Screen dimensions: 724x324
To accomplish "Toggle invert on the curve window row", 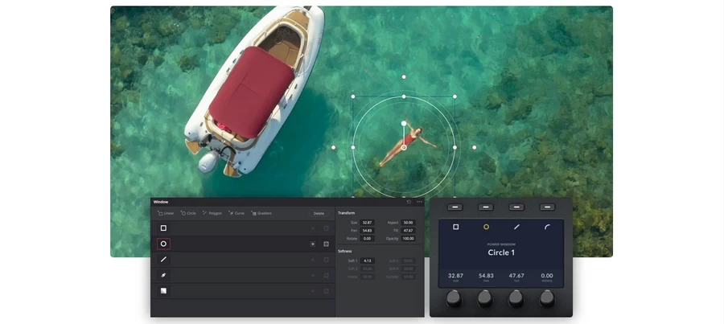I will 313,275.
